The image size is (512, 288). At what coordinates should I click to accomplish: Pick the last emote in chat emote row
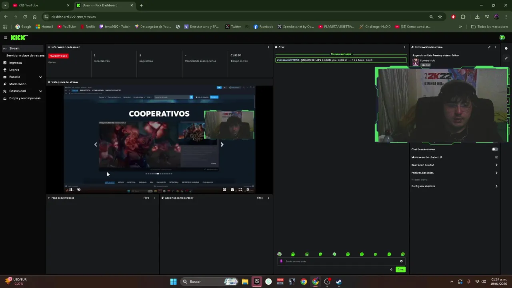(x=403, y=254)
